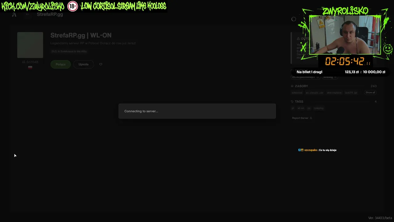
Task: Click the 'atm-replace' resource chip
Action: click(334, 93)
